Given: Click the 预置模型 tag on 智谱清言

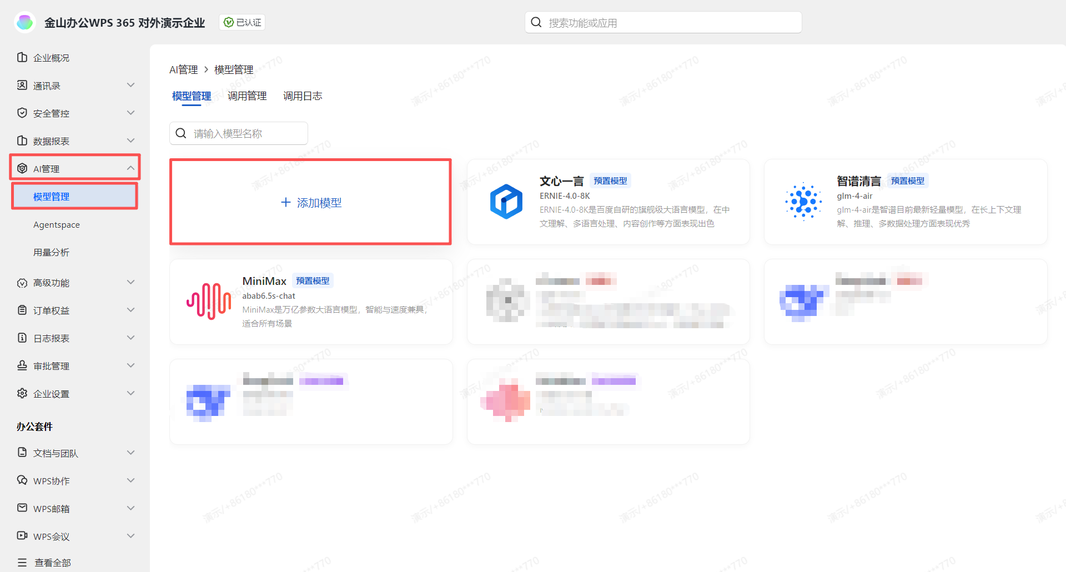Looking at the screenshot, I should coord(907,181).
